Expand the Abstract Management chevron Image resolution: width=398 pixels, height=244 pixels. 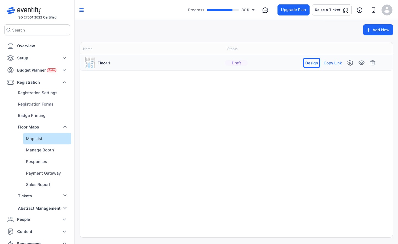(65, 208)
